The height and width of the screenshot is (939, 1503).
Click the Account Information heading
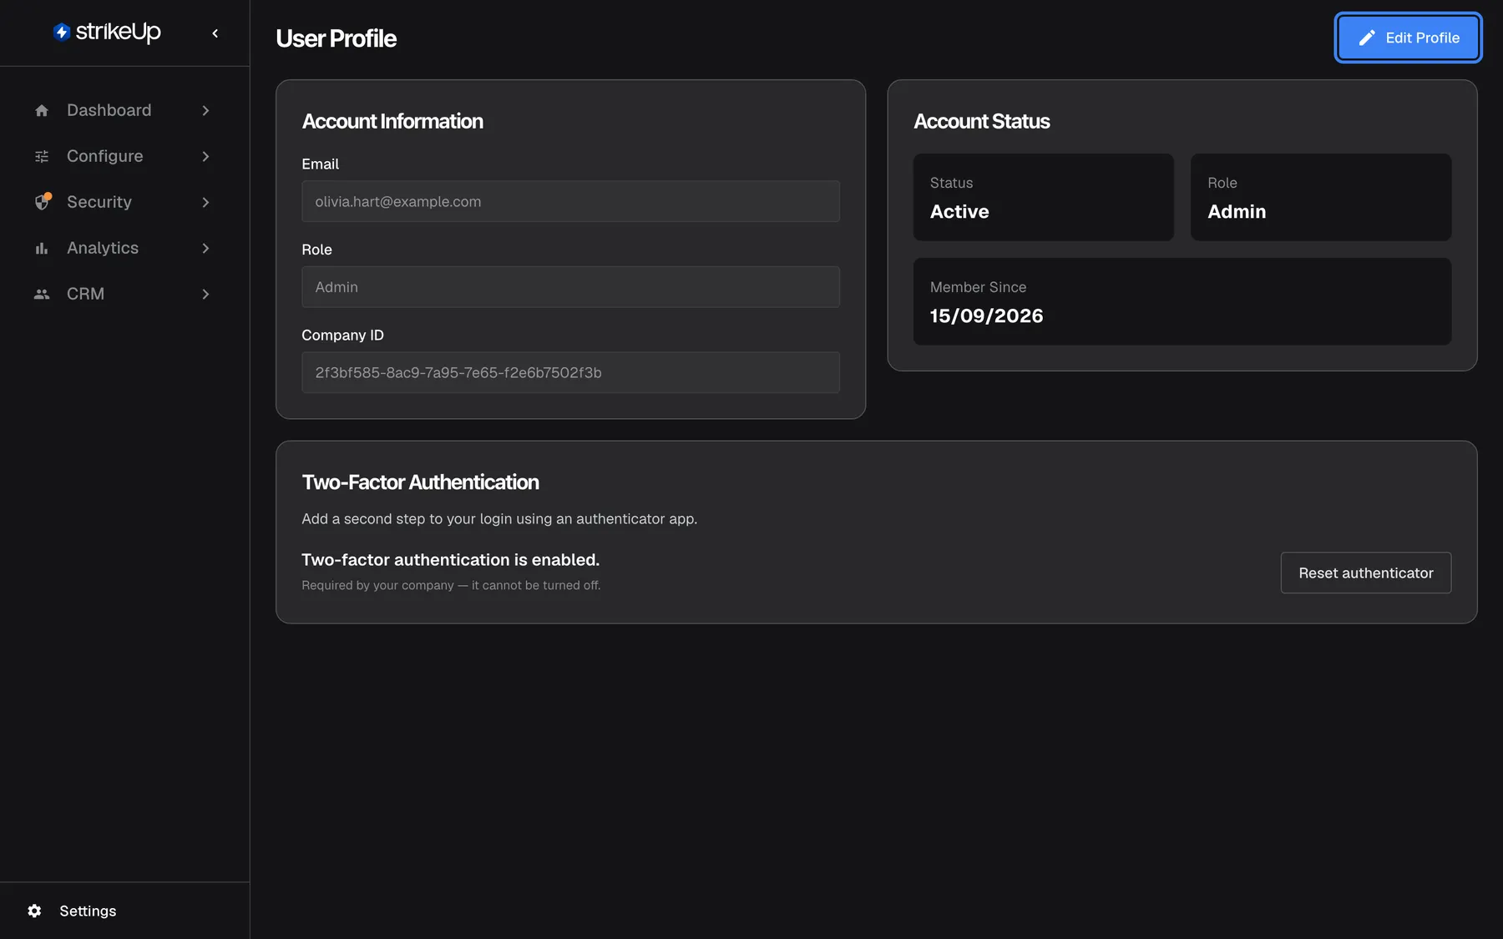point(392,121)
